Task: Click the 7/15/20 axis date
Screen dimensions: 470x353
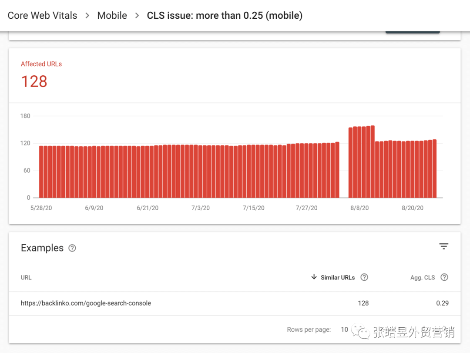Action: click(254, 208)
